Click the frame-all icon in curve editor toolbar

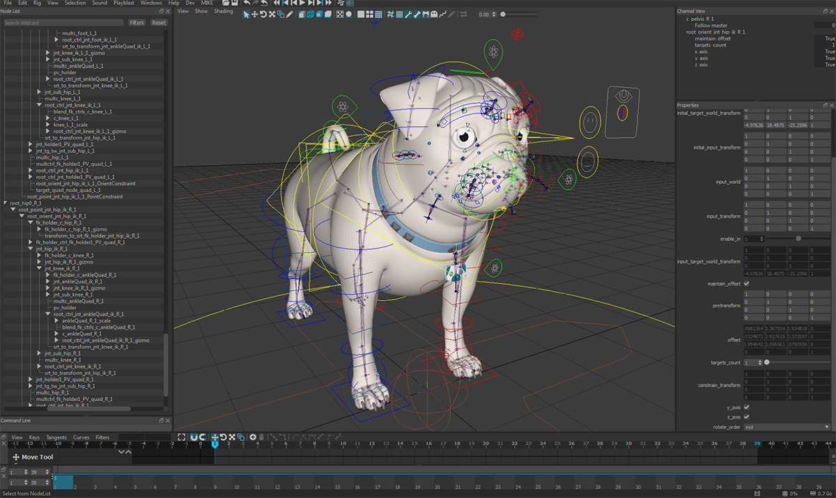coord(181,437)
